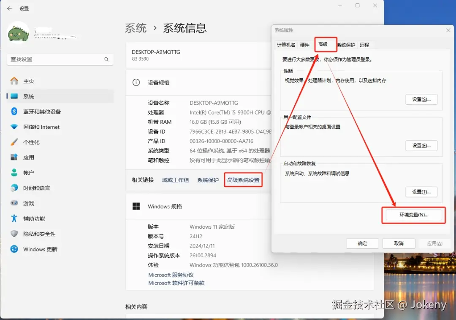Select the System (系统) monitor icon
Viewport: 456px width, 320px height.
[x=14, y=96]
